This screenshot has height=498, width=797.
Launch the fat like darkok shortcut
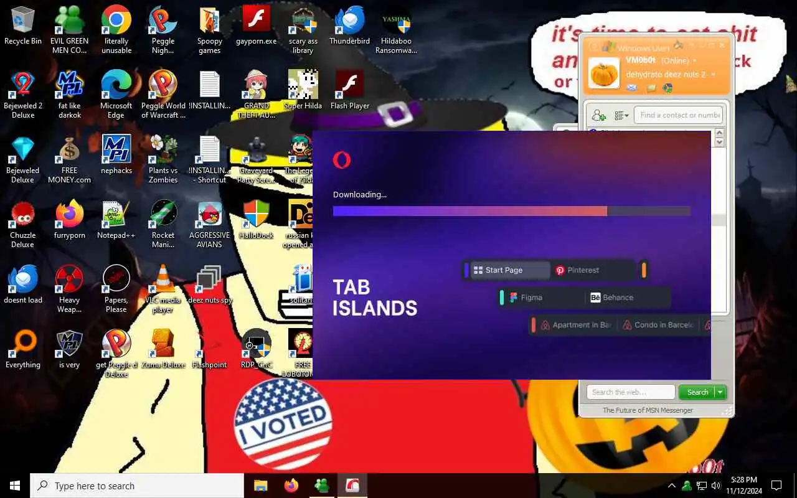pos(69,95)
